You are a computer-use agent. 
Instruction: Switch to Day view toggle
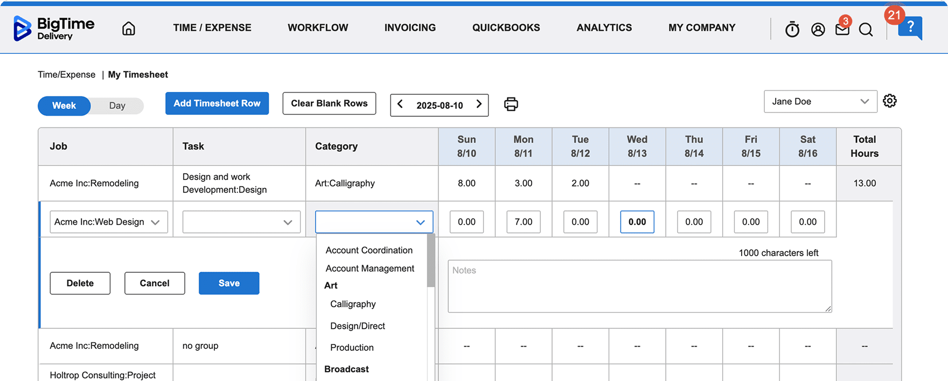(x=117, y=105)
